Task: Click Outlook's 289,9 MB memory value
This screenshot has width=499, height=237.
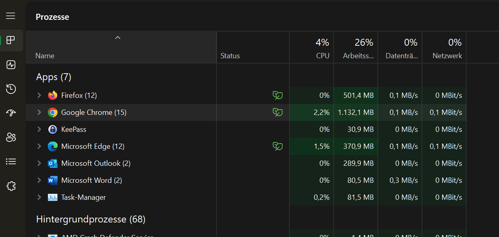Action: coord(358,163)
